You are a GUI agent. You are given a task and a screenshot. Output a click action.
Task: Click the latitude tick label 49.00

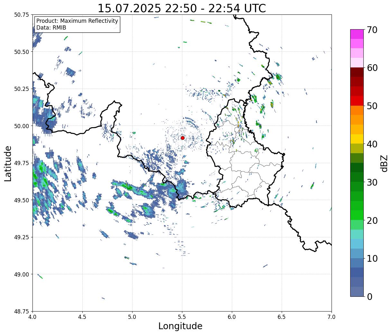[x=22, y=274]
